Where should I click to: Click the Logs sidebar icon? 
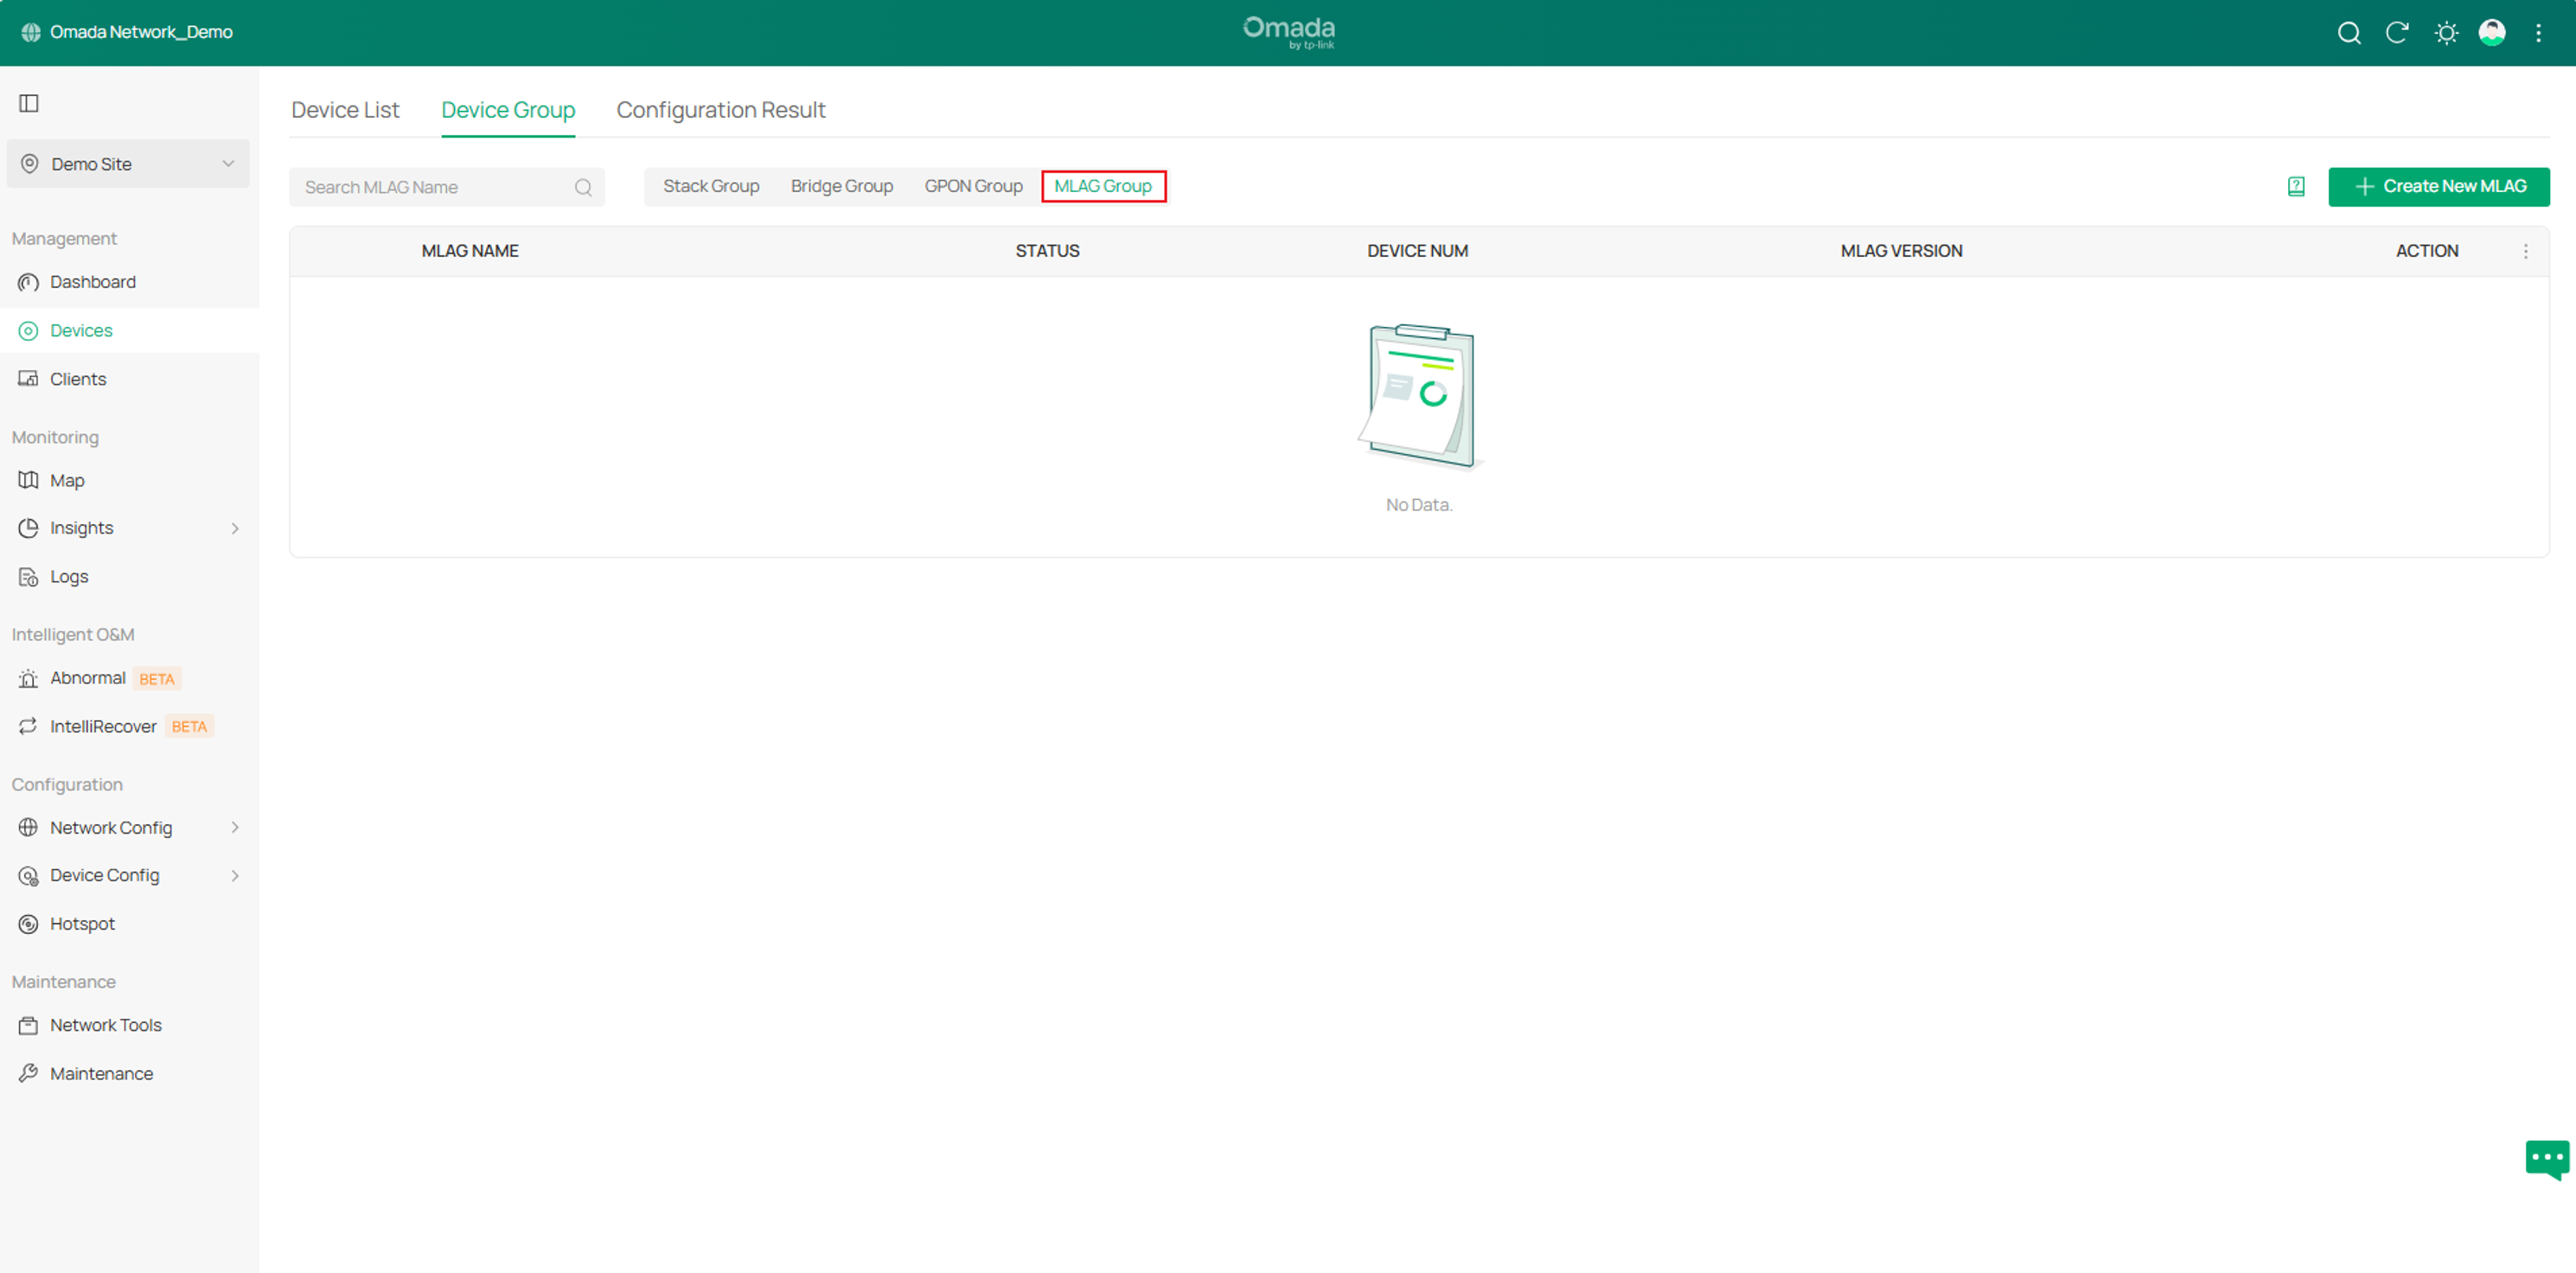click(x=28, y=577)
